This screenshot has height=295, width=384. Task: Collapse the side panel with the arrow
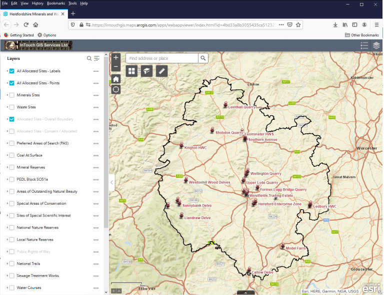111,182
